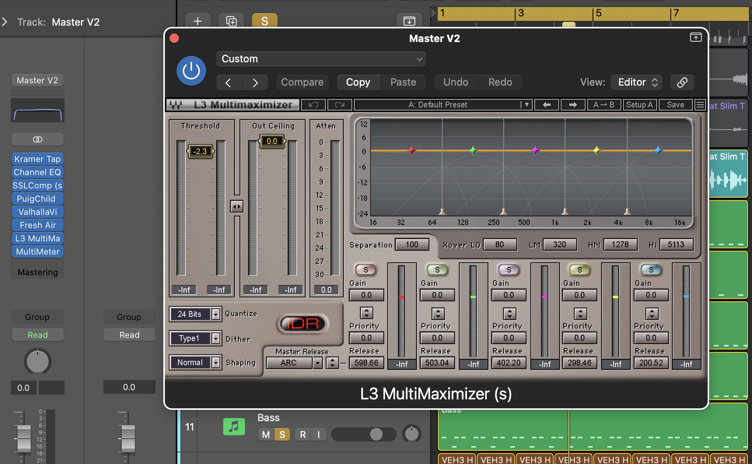Solo the green low-mid band
This screenshot has height=464, width=752.
pos(437,270)
